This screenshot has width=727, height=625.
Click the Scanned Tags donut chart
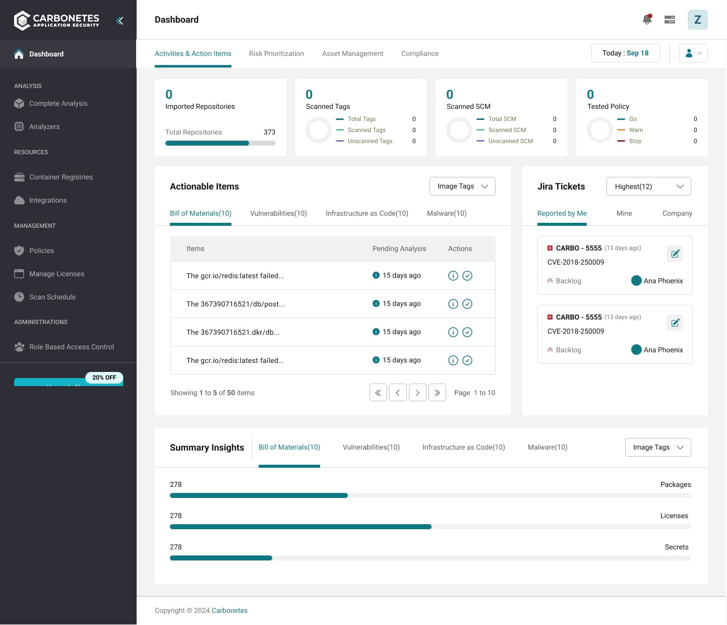[x=319, y=130]
